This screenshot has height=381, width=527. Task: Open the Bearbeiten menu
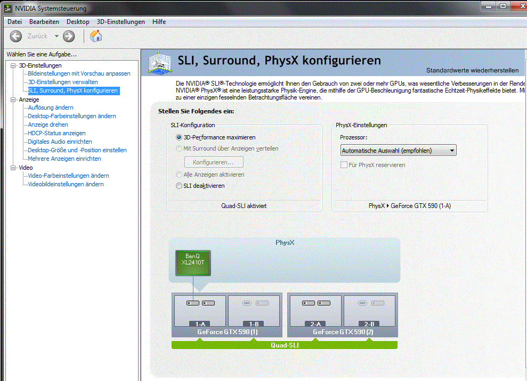click(x=44, y=22)
